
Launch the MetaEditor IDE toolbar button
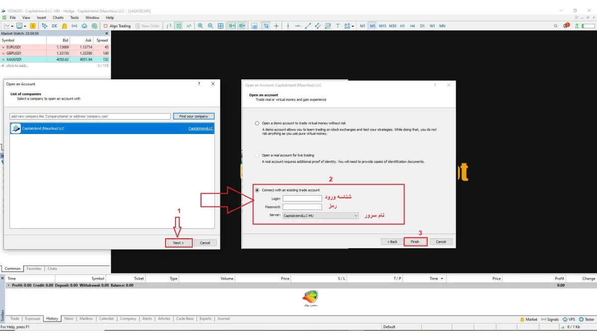pyautogui.click(x=54, y=26)
